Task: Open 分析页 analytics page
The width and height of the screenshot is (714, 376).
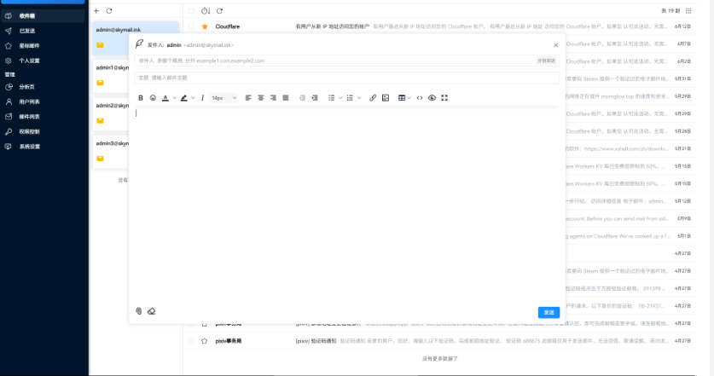Action: coord(43,87)
